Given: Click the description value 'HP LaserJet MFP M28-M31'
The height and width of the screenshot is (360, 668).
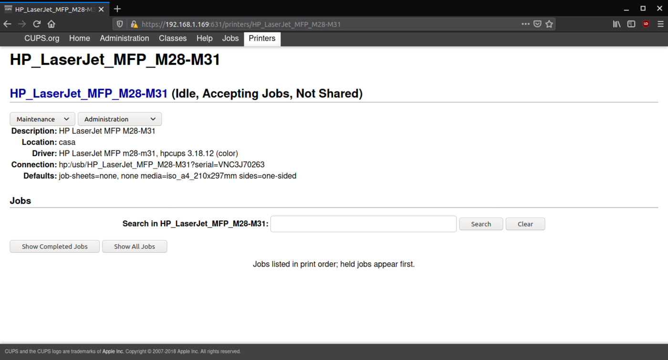Looking at the screenshot, I should 107,131.
